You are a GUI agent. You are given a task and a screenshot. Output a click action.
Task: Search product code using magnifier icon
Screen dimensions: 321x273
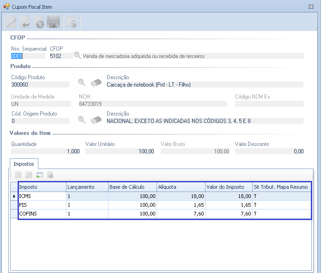pyautogui.click(x=81, y=82)
